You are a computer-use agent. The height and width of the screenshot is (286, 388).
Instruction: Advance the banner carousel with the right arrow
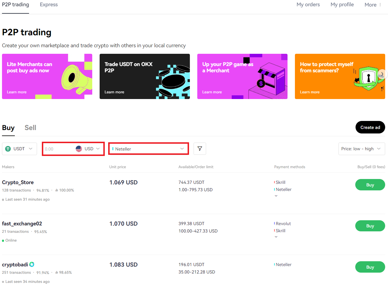pyautogui.click(x=382, y=74)
